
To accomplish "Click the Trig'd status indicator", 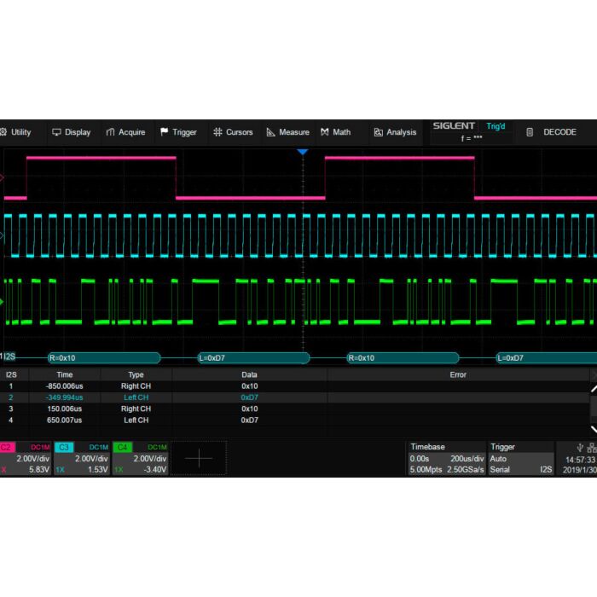I will pos(496,126).
